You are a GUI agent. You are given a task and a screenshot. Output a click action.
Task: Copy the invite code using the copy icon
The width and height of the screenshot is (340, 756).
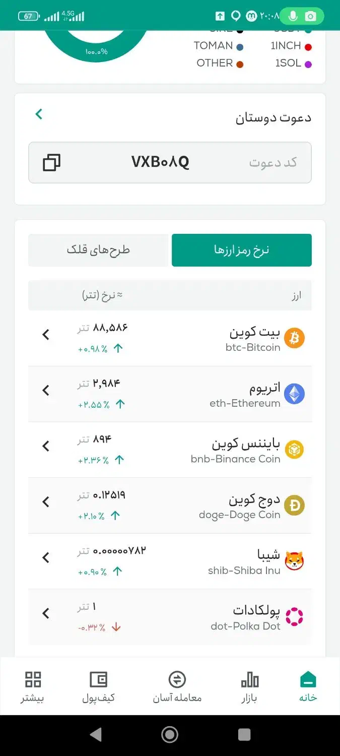tap(51, 162)
